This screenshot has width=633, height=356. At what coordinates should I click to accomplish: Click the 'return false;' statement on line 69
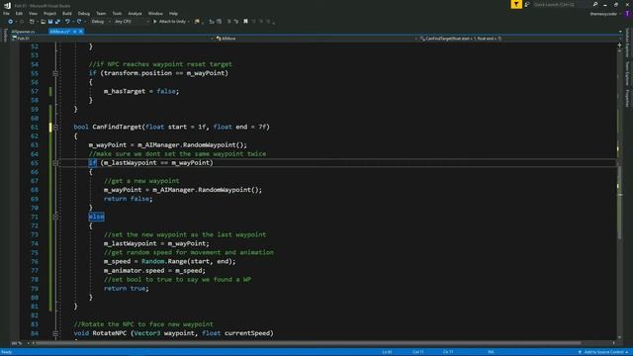(129, 199)
